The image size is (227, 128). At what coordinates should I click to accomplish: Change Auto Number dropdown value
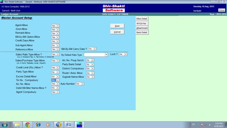click(82, 84)
